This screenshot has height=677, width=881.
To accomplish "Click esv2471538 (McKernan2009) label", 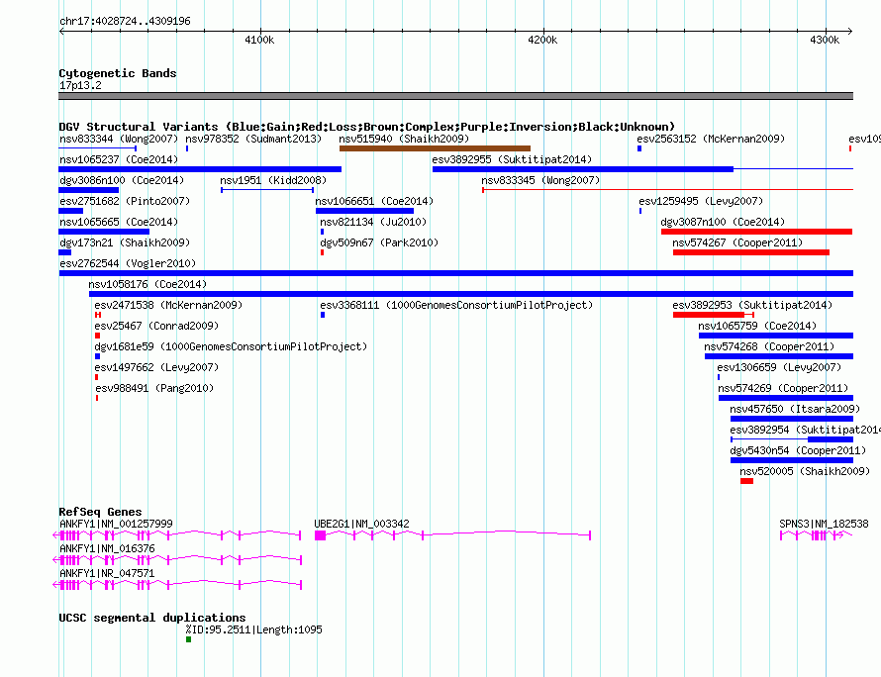I will tap(168, 305).
